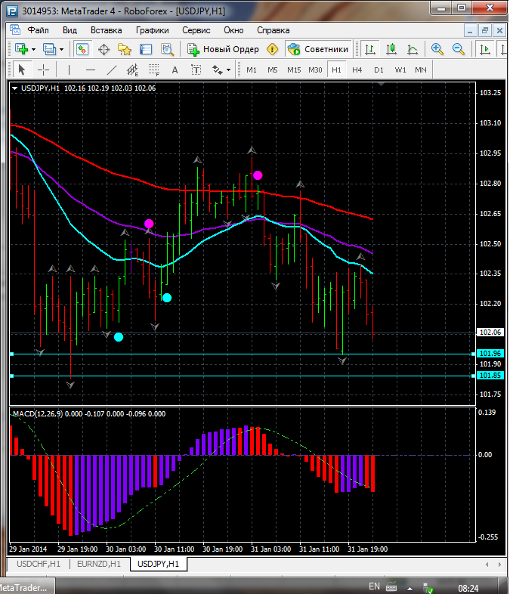
Task: Switch chart to candlesticks display
Action: pyautogui.click(x=391, y=49)
